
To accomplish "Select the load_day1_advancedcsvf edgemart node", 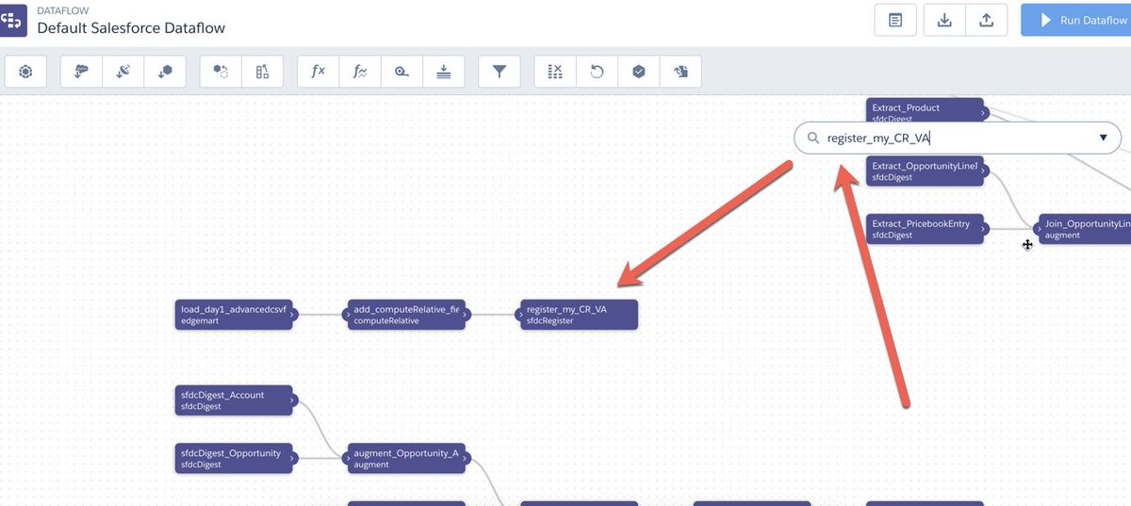I will (x=235, y=315).
